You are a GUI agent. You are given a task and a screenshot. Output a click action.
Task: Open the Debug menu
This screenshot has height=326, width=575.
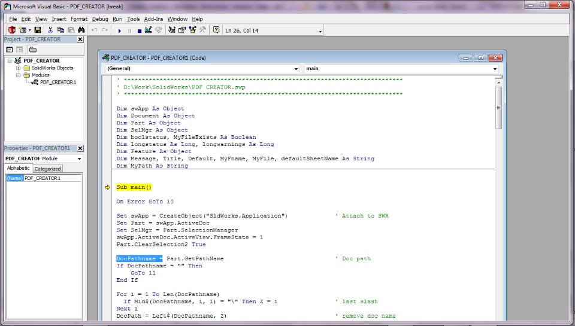pos(100,19)
